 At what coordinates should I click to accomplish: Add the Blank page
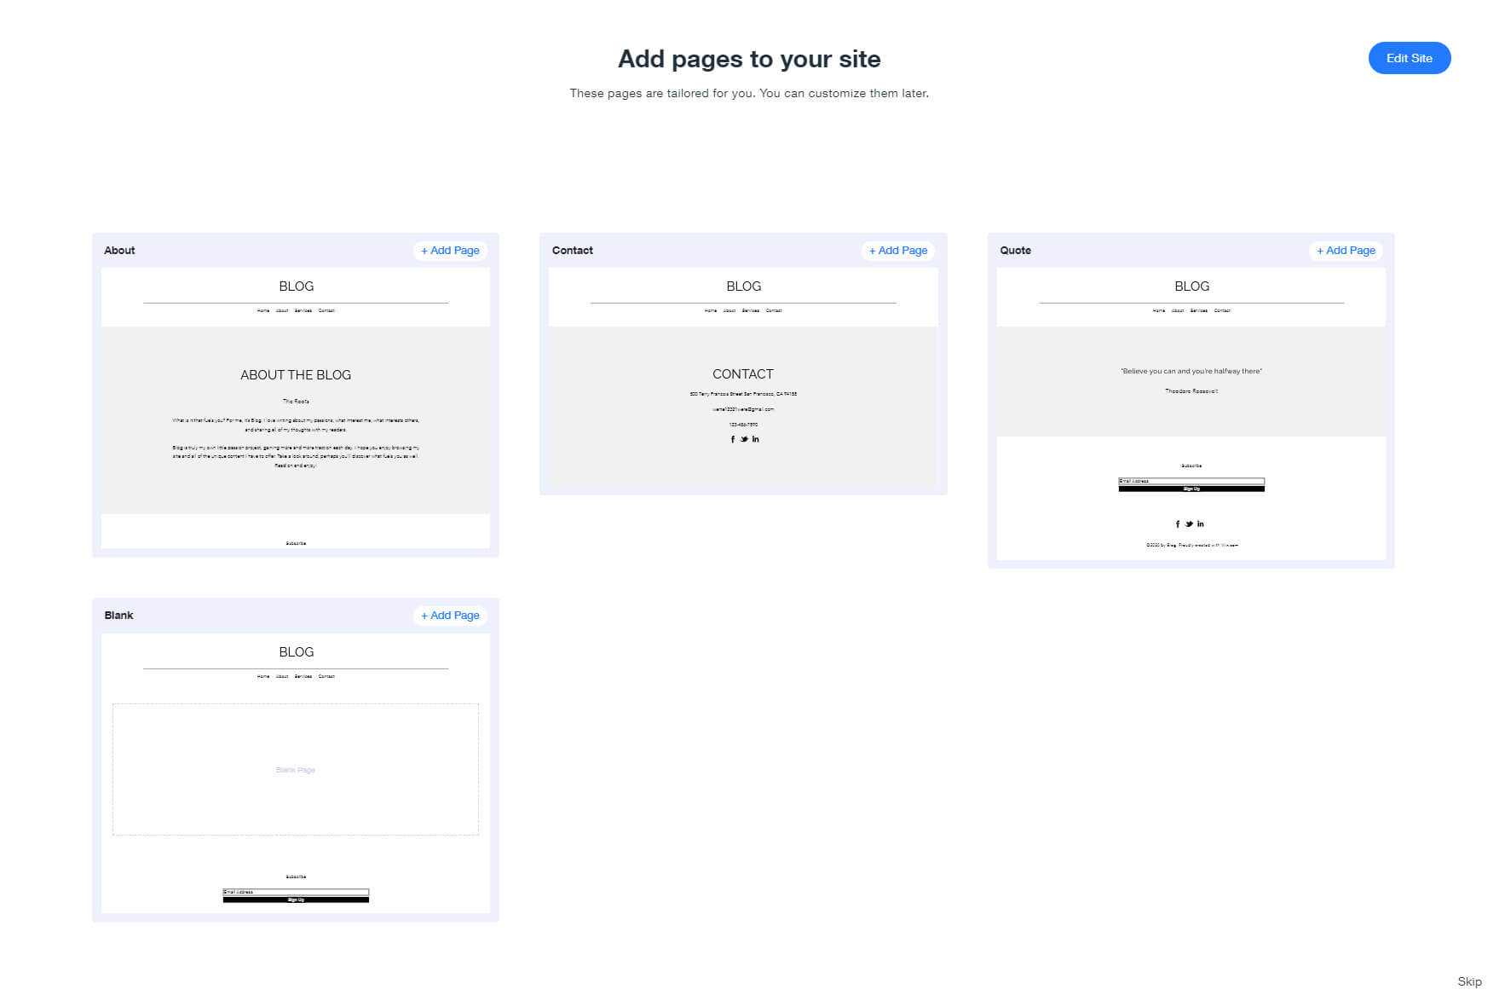(x=449, y=615)
